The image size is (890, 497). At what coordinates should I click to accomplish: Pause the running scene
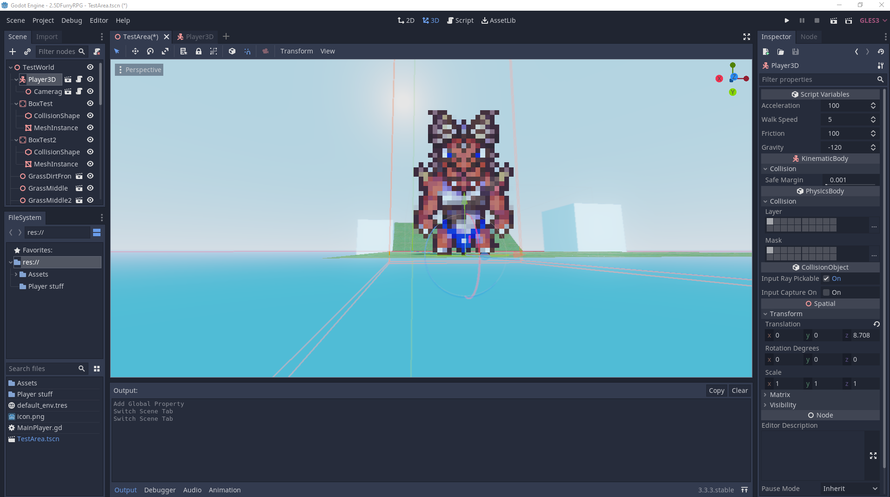click(802, 20)
